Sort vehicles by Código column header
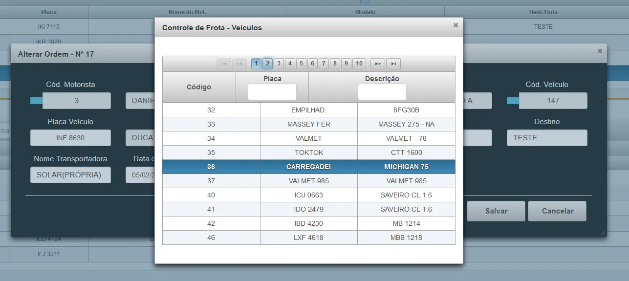Image resolution: width=629 pixels, height=281 pixels. click(x=199, y=87)
